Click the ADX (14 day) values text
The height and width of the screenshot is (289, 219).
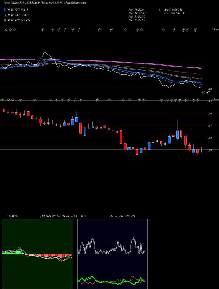point(122,216)
